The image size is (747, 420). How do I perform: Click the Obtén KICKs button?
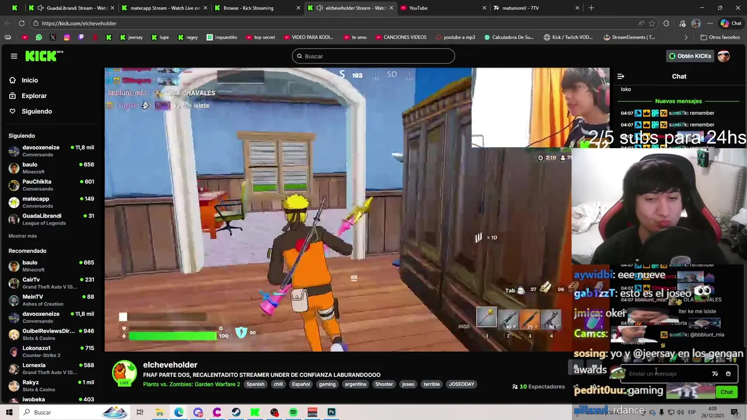(x=690, y=56)
